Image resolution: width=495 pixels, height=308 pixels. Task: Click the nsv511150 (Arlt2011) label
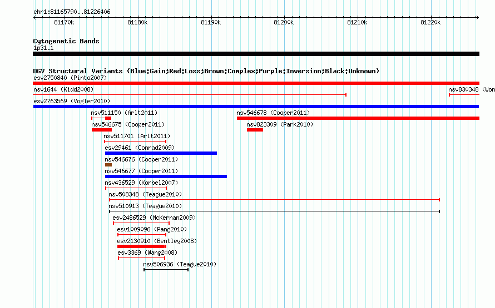pos(124,113)
